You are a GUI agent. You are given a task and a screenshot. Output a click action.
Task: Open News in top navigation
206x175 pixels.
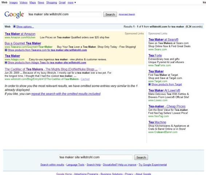41,3
